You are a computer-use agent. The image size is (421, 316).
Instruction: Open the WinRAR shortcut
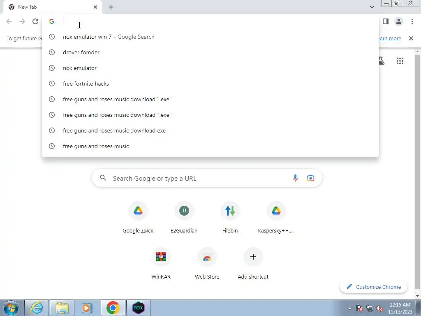point(161,264)
